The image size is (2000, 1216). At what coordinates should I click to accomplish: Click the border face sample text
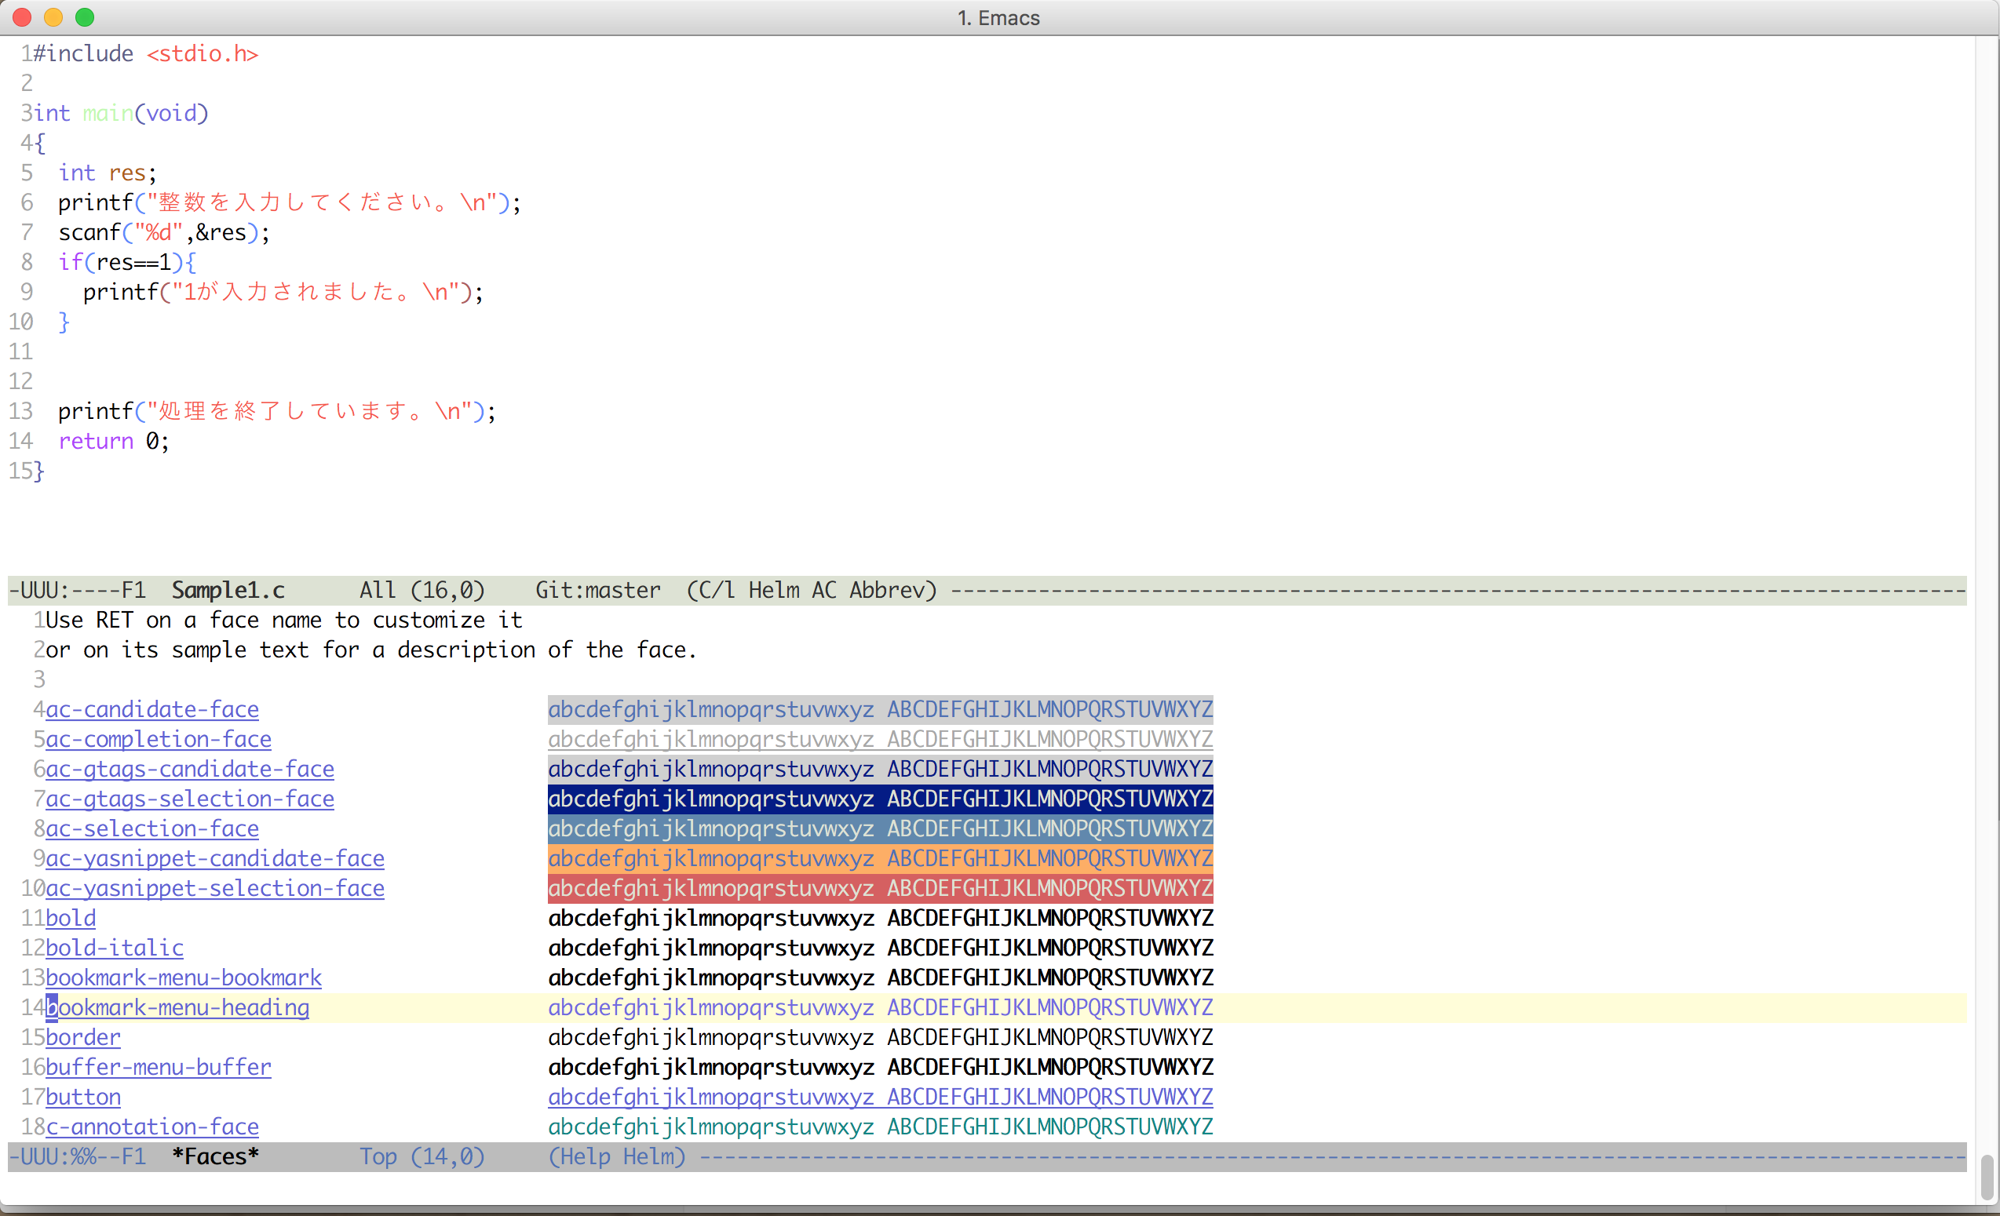click(x=881, y=1038)
